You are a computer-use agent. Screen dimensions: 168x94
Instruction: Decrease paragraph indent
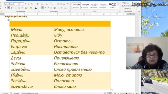pyautogui.click(x=58, y=4)
